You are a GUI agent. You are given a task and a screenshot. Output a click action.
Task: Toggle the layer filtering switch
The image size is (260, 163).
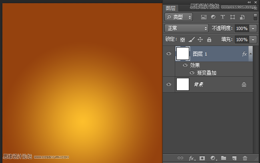(x=255, y=17)
